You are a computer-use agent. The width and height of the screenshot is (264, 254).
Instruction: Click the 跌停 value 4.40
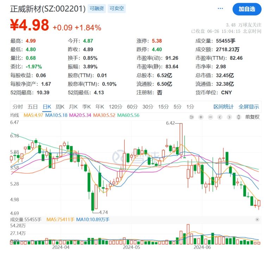[157, 50]
